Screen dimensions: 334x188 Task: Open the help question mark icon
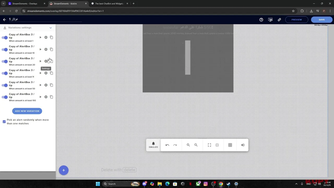tap(261, 20)
